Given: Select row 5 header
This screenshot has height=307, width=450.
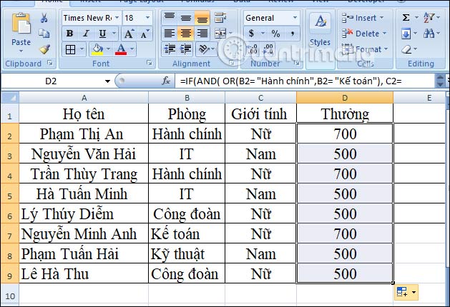Looking at the screenshot, I should [10, 194].
